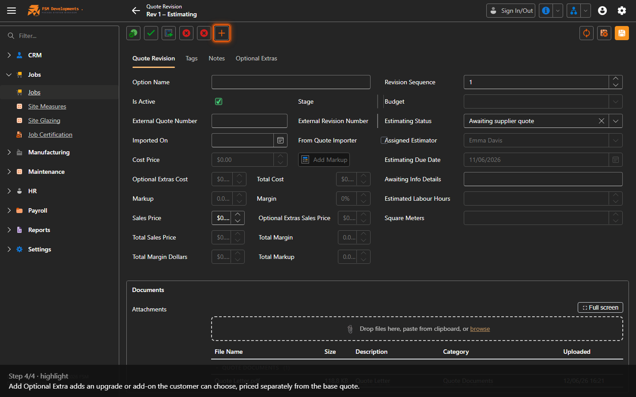The height and width of the screenshot is (397, 636).
Task: Select the Quote Revision tab
Action: click(x=154, y=58)
